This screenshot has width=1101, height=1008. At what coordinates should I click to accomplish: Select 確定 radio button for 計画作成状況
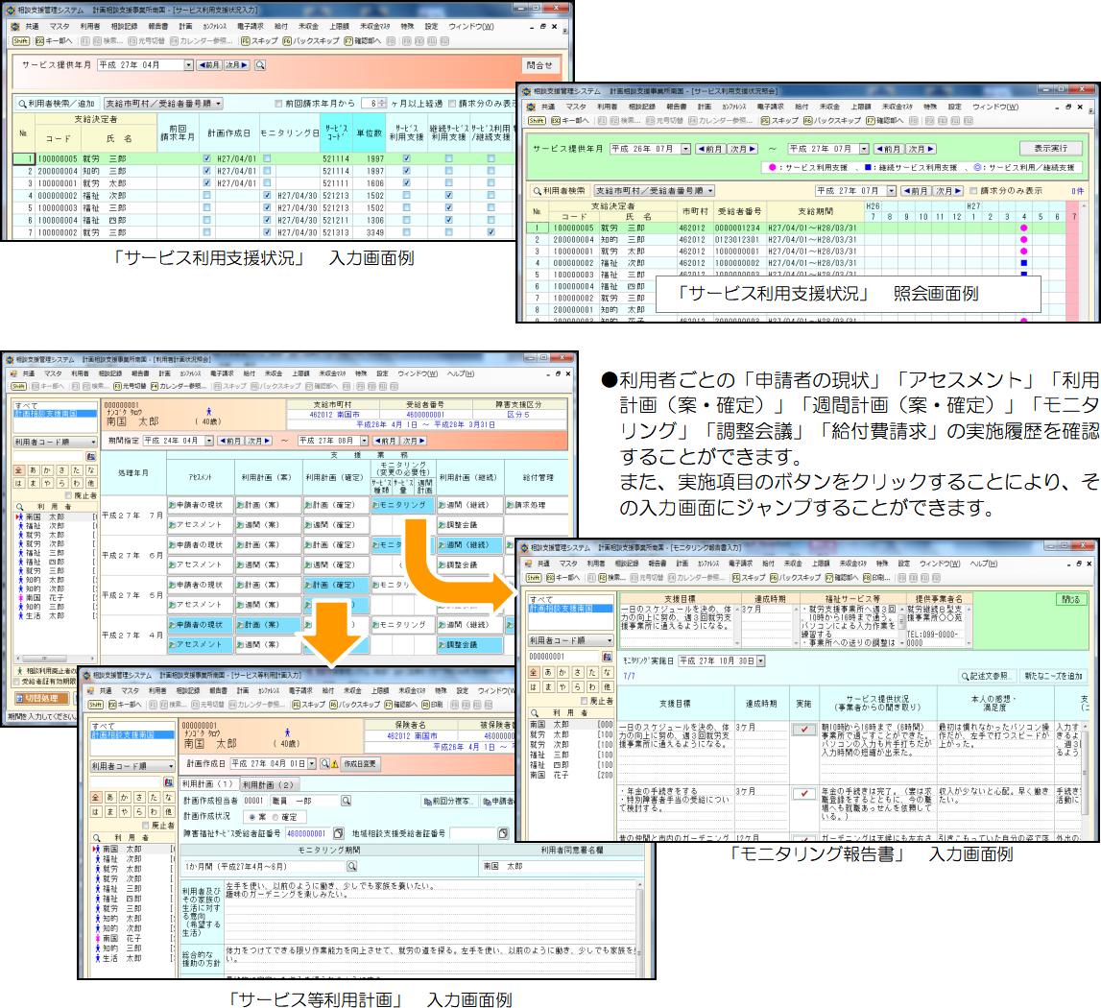(x=276, y=817)
